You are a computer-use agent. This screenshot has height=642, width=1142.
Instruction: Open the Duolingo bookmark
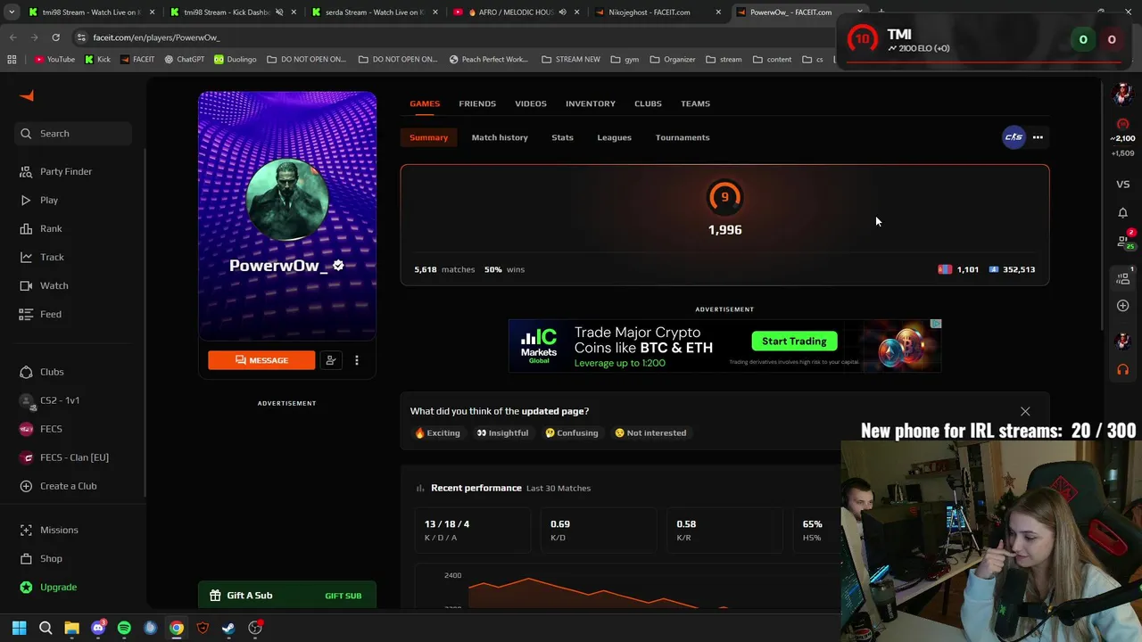(x=235, y=60)
